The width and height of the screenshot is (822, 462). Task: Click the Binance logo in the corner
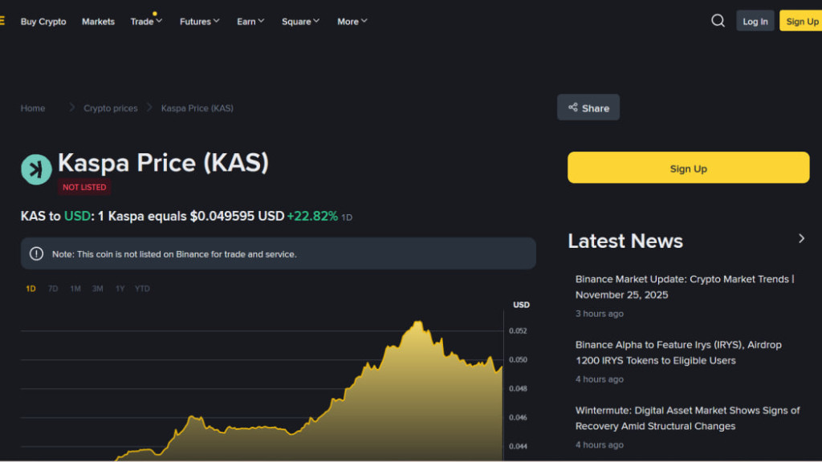pyautogui.click(x=2, y=21)
